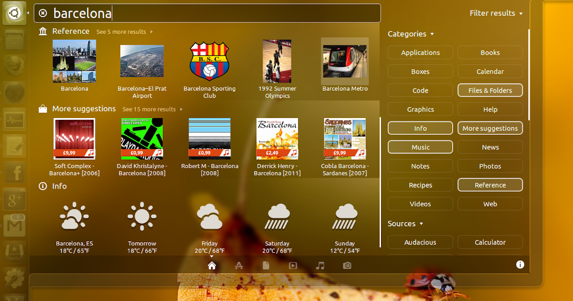This screenshot has height=301, width=573.
Task: Open the Music lens
Action: [x=320, y=265]
